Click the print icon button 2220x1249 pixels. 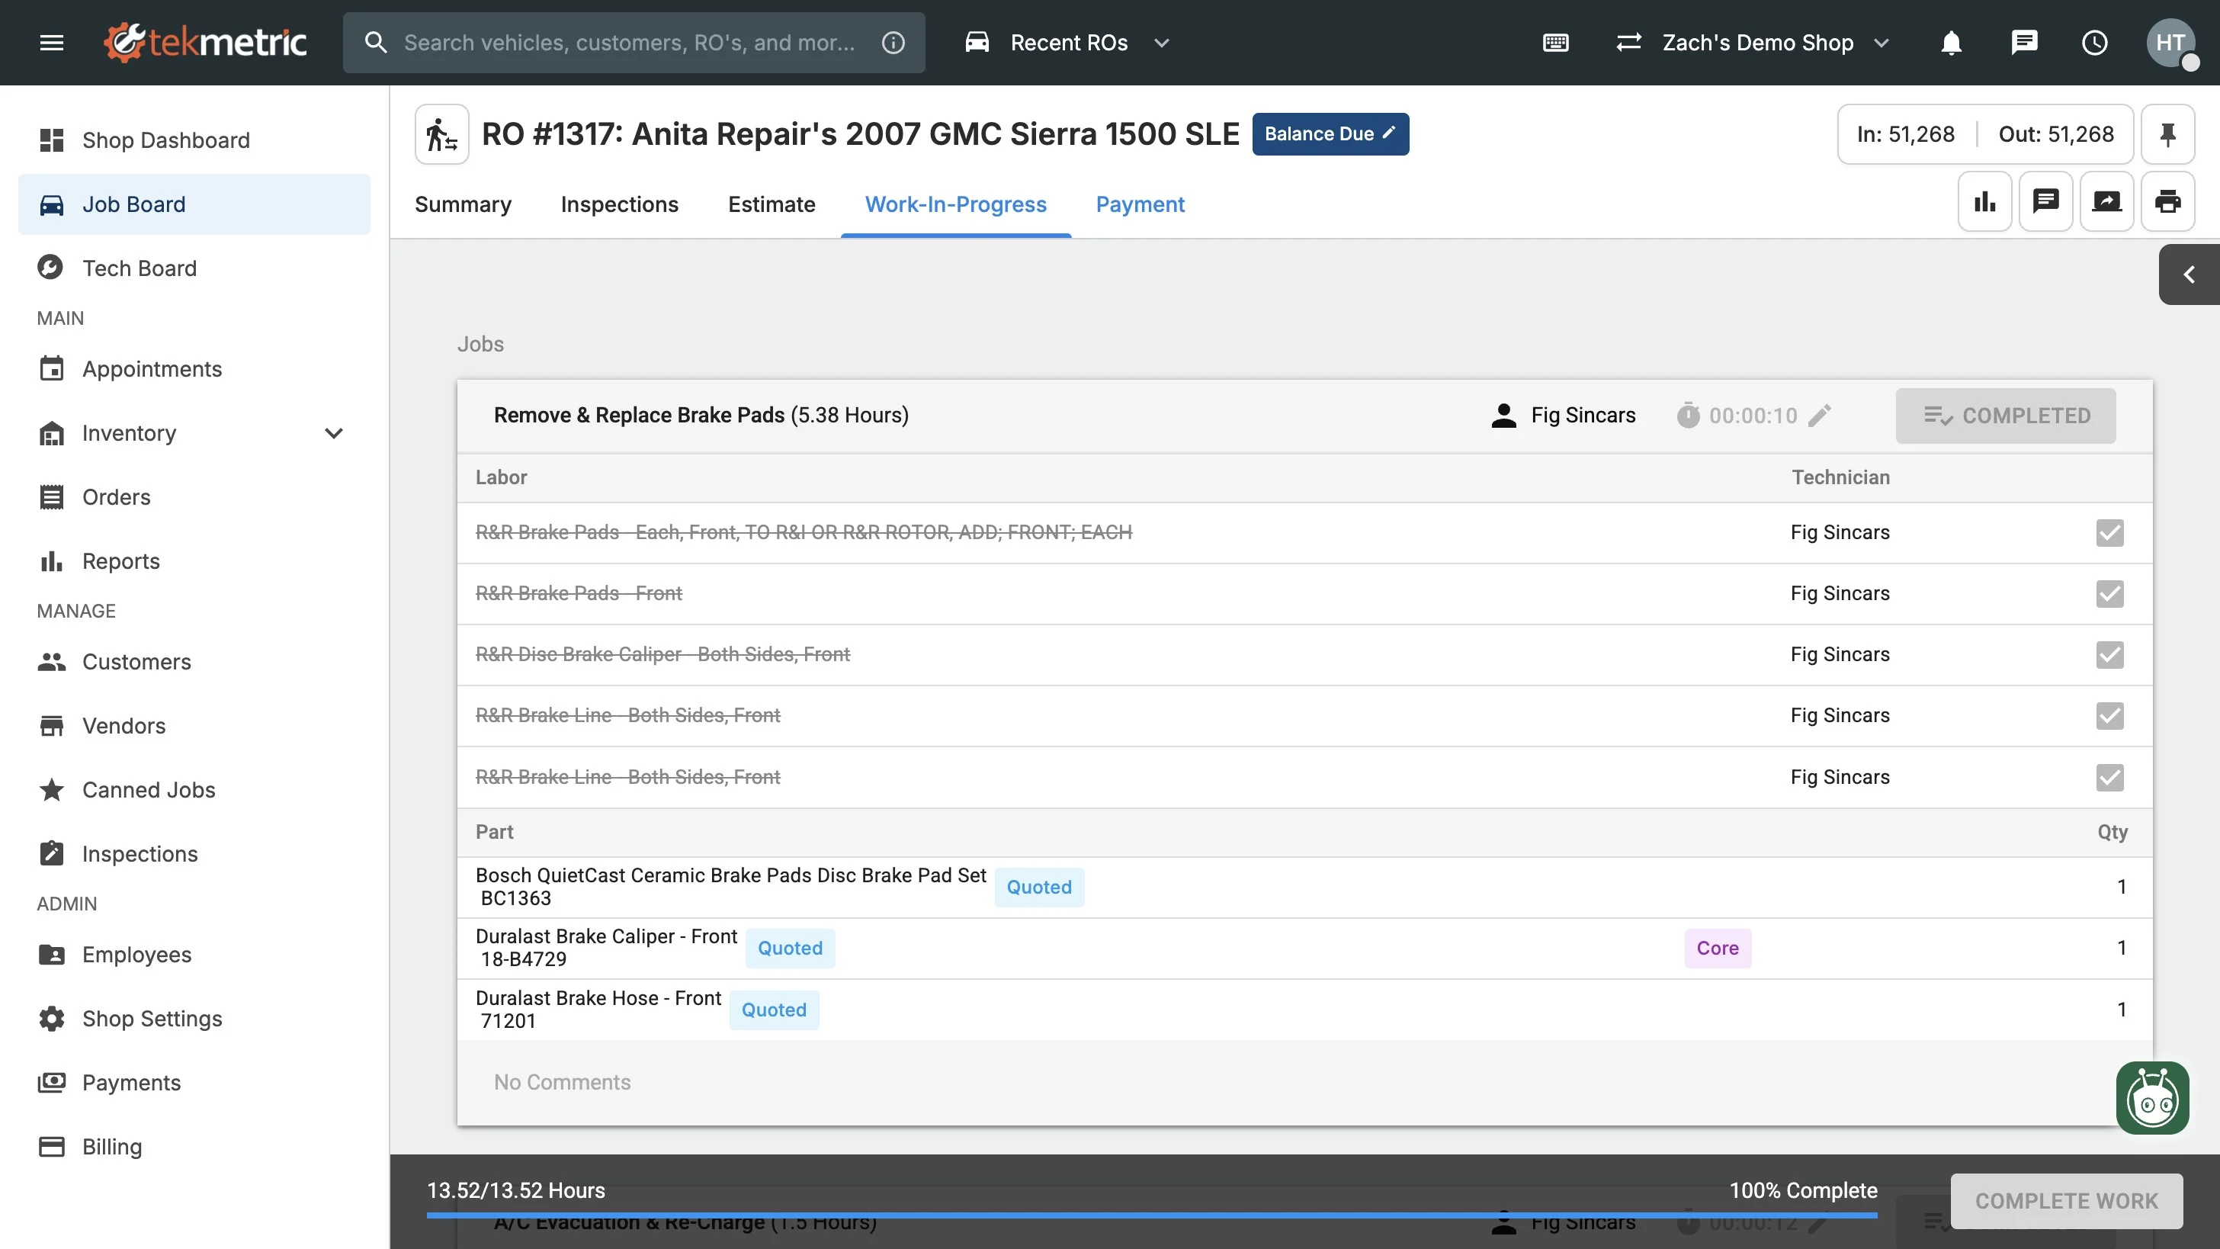pyautogui.click(x=2167, y=202)
